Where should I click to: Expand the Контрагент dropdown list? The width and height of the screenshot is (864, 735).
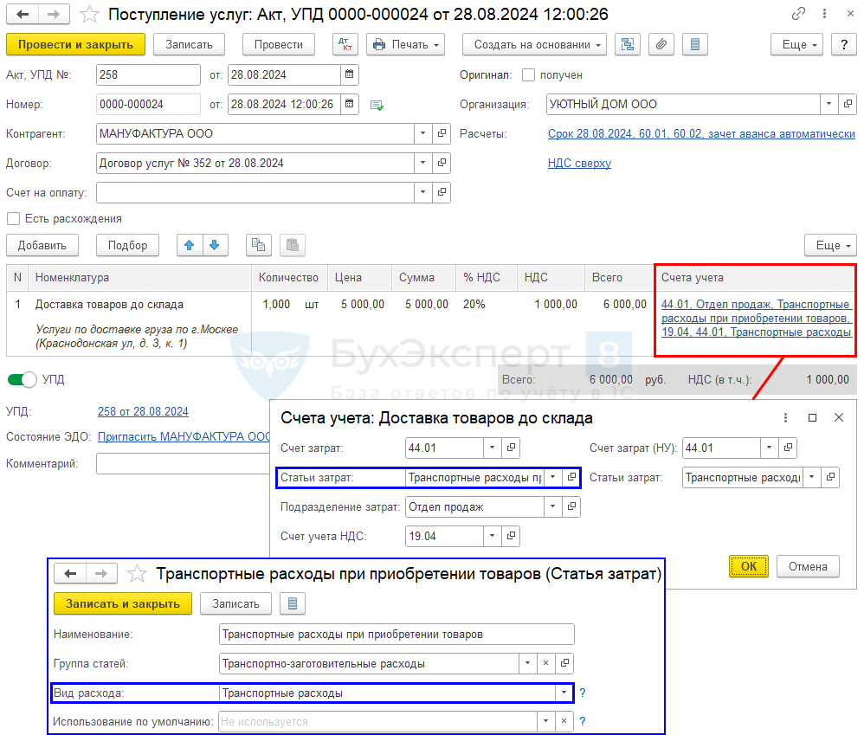coord(422,133)
